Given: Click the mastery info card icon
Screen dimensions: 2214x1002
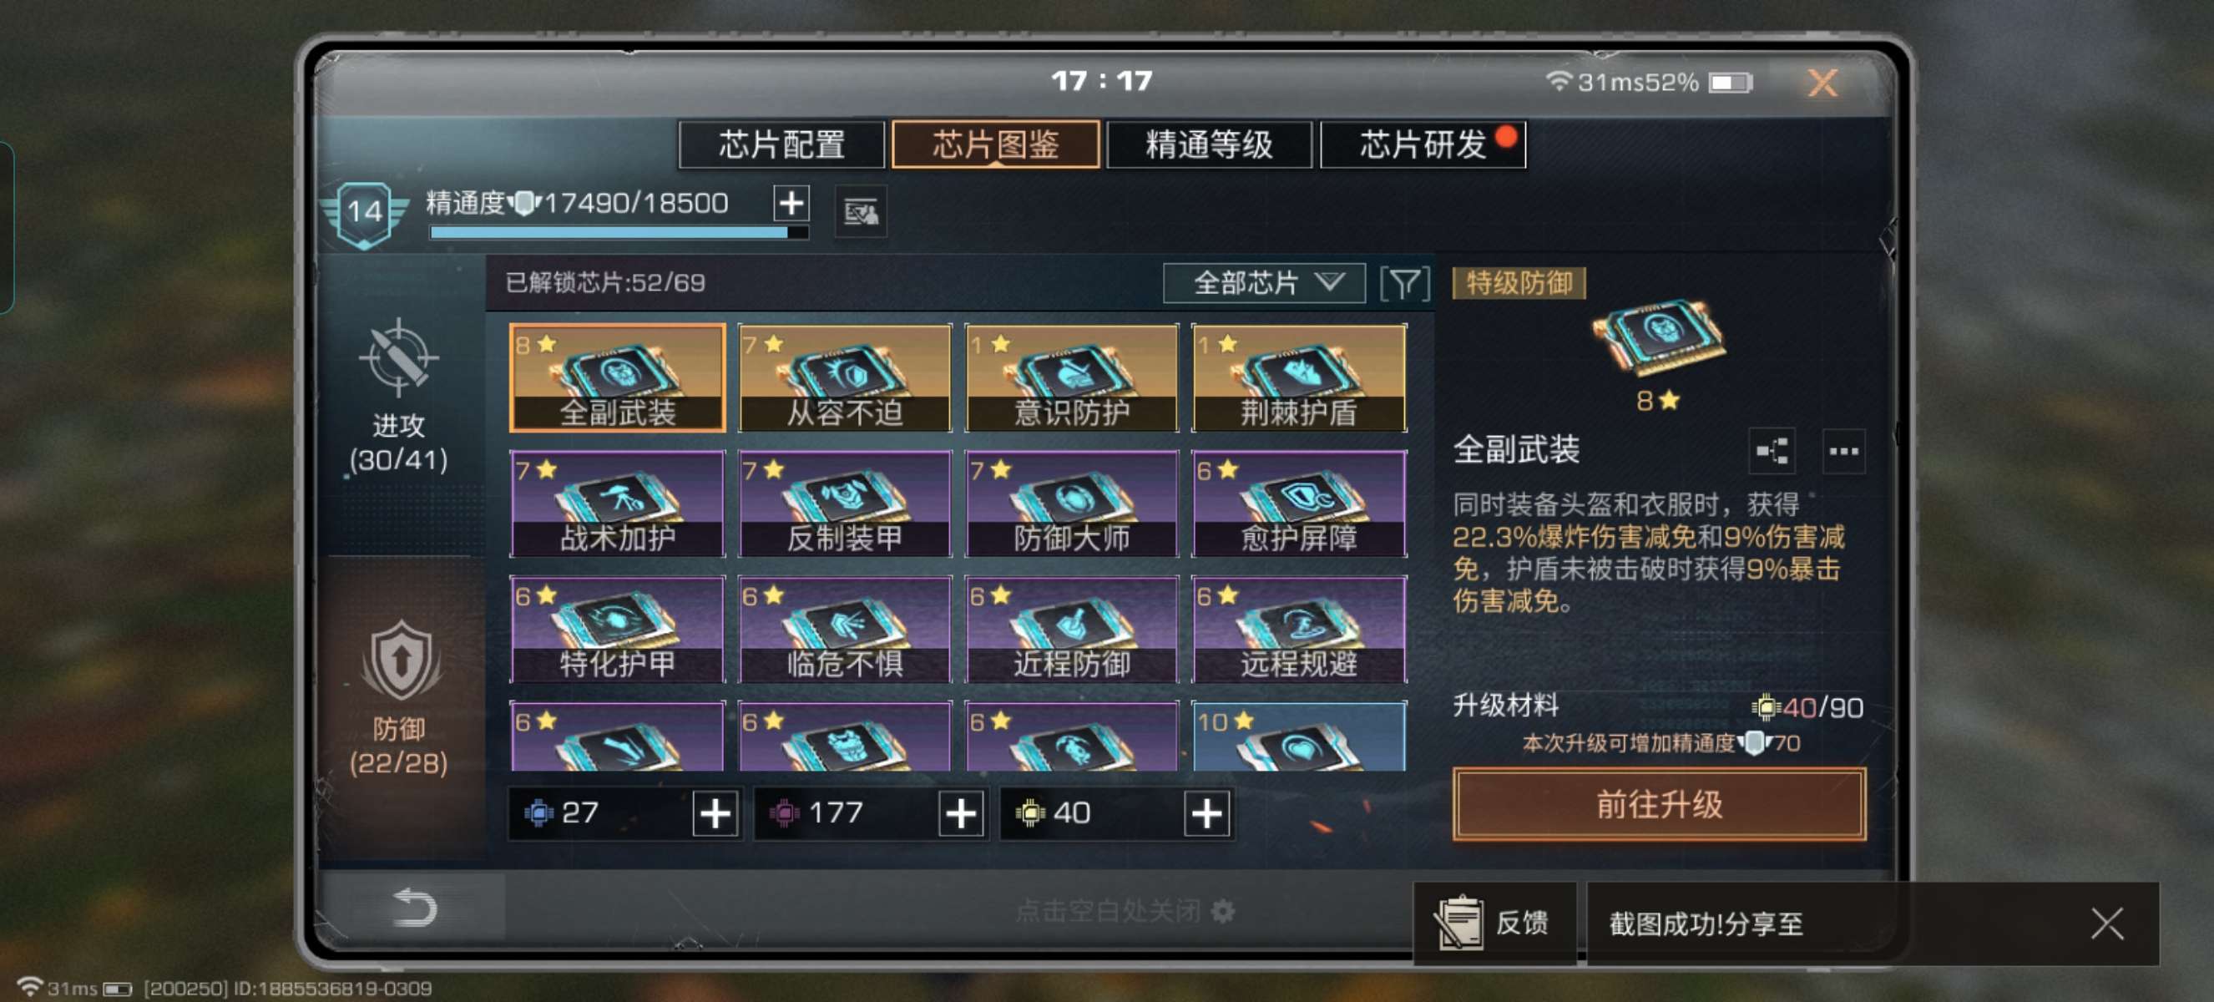Looking at the screenshot, I should (861, 211).
